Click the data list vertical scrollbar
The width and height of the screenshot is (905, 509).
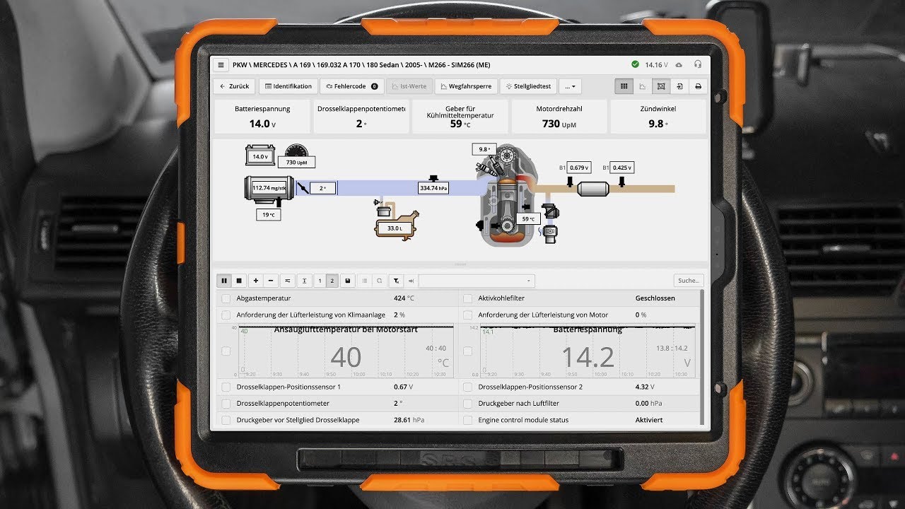click(x=701, y=357)
